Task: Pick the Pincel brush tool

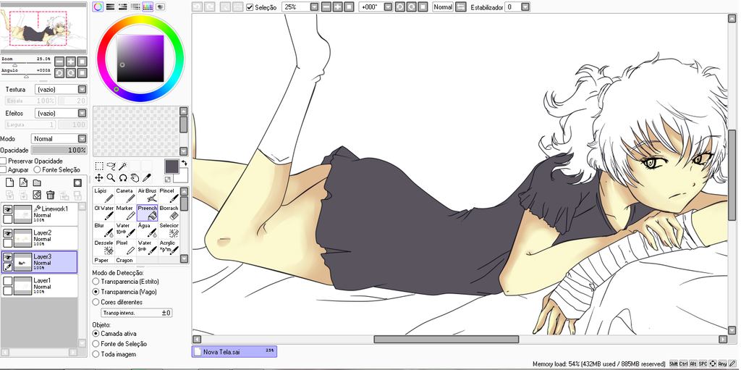Action: point(169,195)
